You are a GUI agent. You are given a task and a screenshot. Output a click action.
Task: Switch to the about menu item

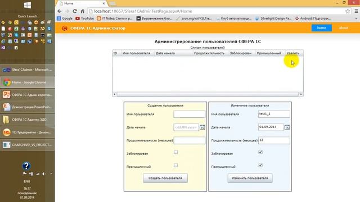[x=344, y=27]
